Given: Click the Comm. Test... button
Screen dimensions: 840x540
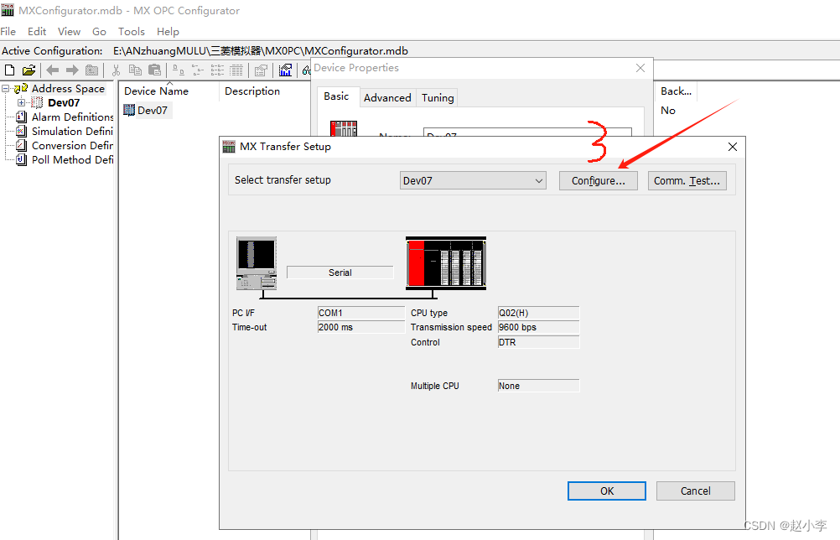Looking at the screenshot, I should tap(687, 180).
